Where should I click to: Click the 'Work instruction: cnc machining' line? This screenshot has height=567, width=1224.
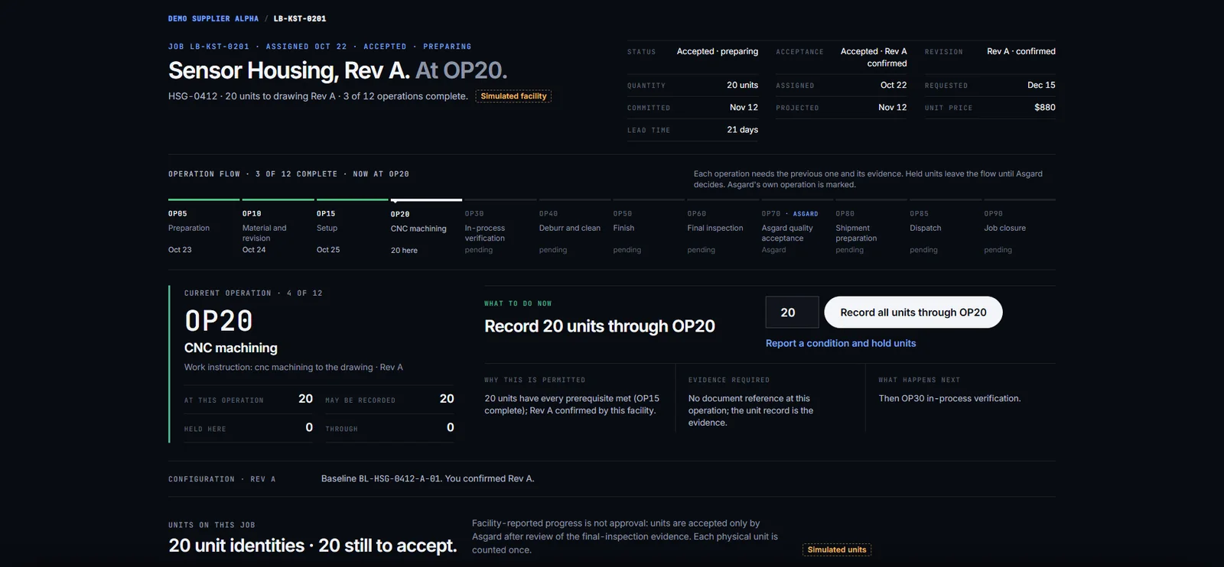coord(293,368)
